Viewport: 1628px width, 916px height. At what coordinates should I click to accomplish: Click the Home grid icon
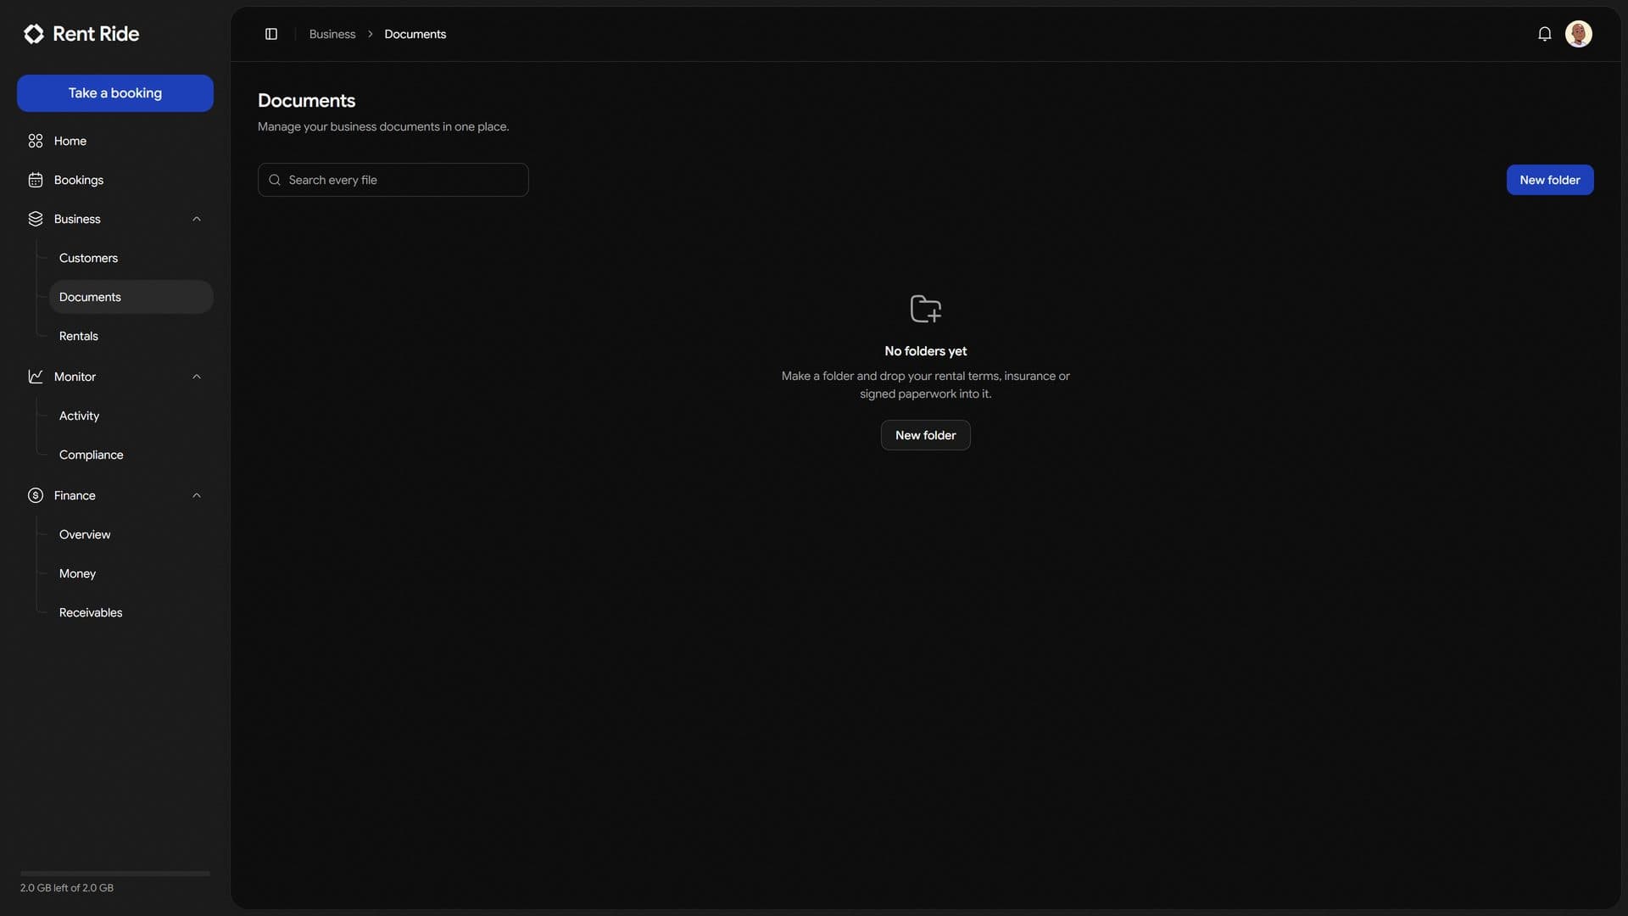click(x=36, y=141)
